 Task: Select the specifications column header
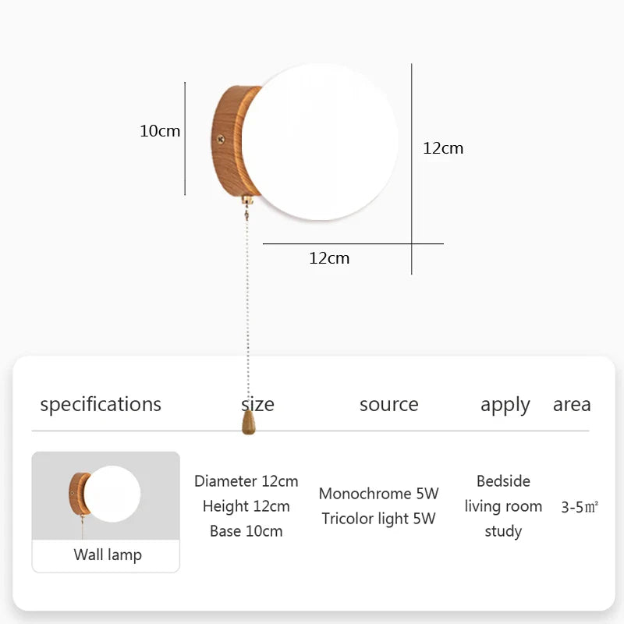coord(101,404)
